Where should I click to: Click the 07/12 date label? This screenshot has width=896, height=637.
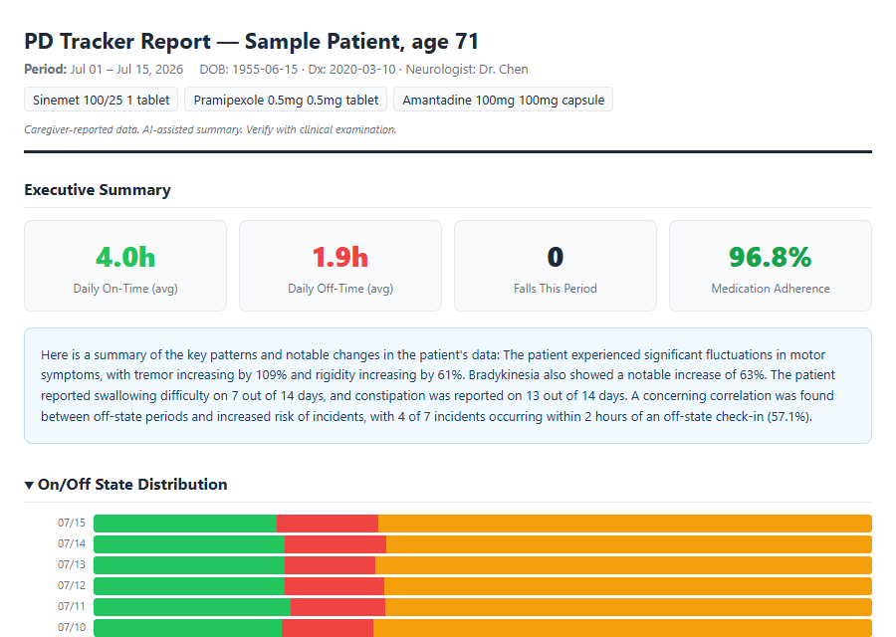[x=72, y=585]
